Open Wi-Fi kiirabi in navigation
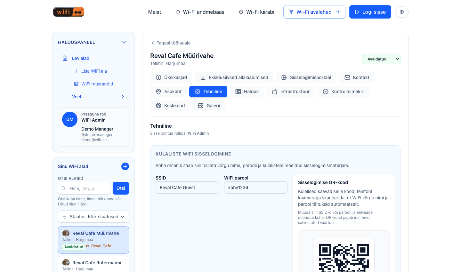Image resolution: width=461 pixels, height=272 pixels. [x=256, y=12]
